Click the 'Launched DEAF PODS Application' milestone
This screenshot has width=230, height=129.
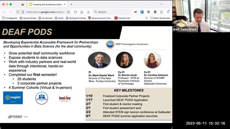pos(125,100)
